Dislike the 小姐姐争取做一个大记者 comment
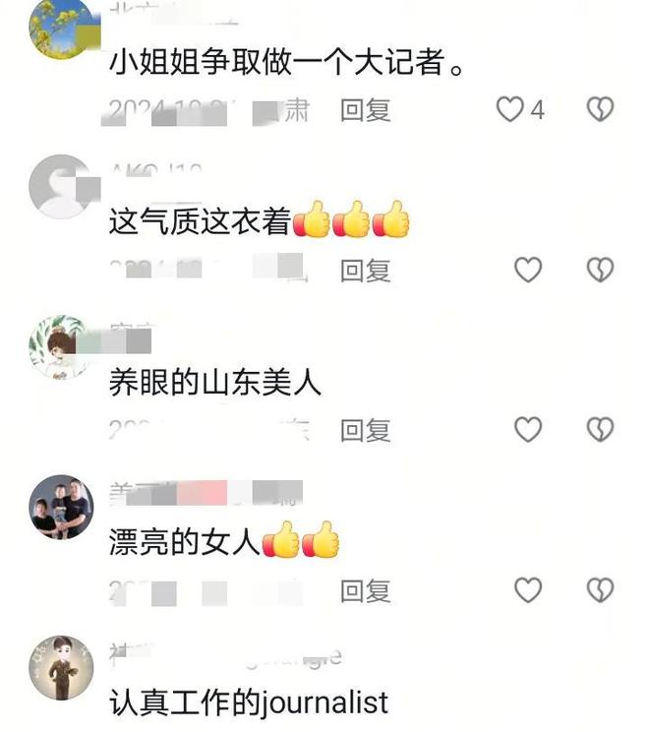649x732 pixels. (x=600, y=109)
